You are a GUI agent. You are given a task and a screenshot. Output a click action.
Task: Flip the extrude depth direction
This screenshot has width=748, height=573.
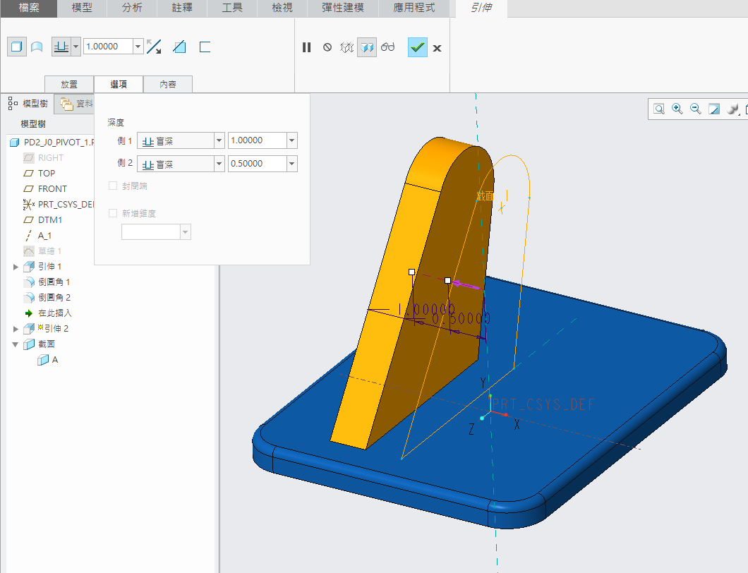tap(154, 47)
